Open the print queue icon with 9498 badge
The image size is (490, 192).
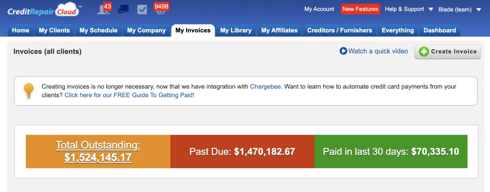162,9
